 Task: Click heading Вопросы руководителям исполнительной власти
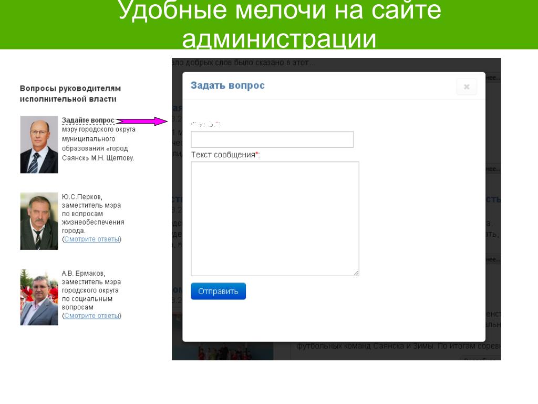70,94
